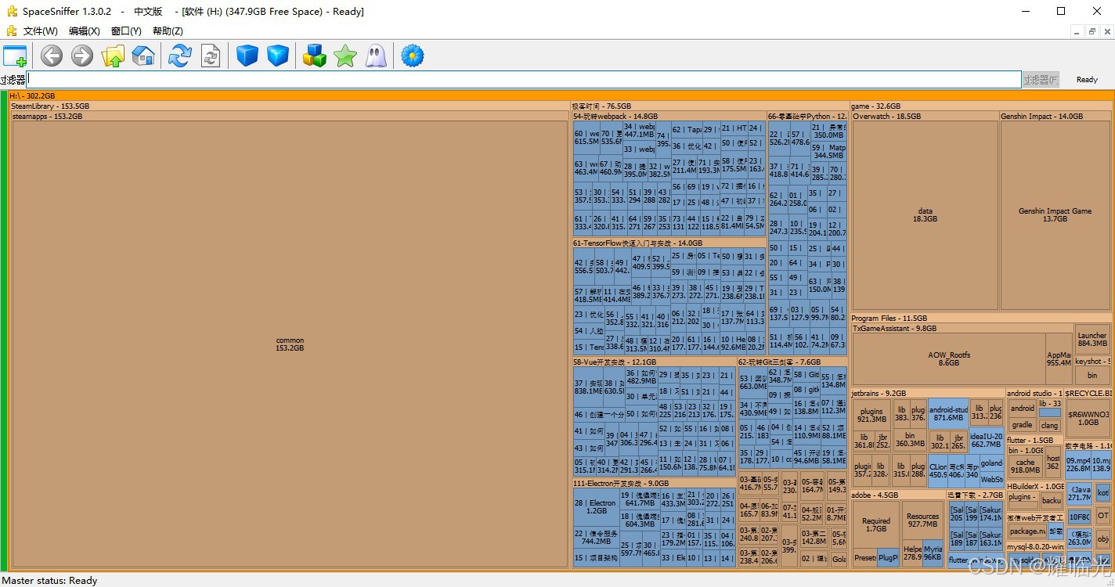Select the 迅雷下载 - 2.7GB header

pos(976,495)
